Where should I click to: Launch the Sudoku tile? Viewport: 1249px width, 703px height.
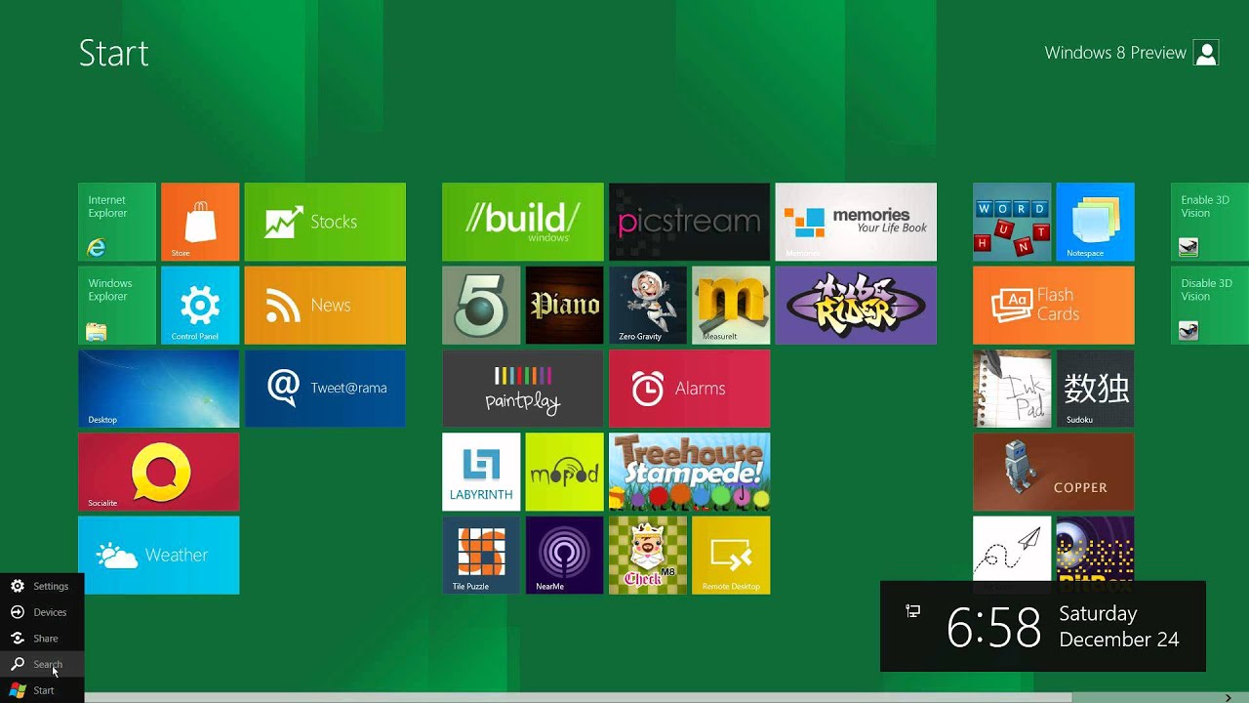(x=1095, y=389)
